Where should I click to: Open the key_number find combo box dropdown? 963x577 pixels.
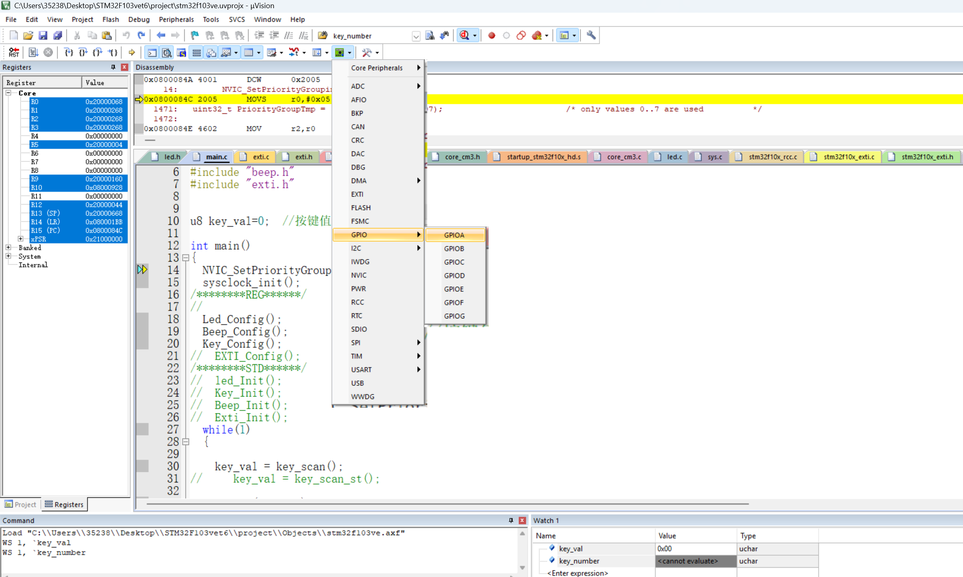pyautogui.click(x=416, y=36)
